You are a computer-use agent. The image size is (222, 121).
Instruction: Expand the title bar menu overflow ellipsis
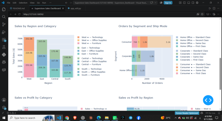point(50,3)
